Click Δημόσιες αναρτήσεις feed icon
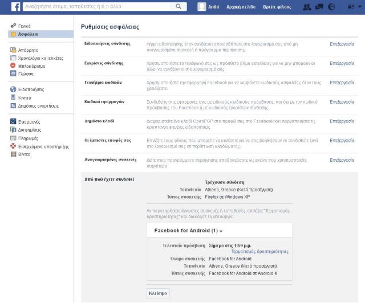 click(x=13, y=106)
